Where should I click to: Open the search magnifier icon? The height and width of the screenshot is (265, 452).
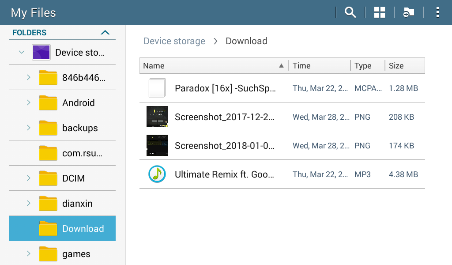click(350, 12)
